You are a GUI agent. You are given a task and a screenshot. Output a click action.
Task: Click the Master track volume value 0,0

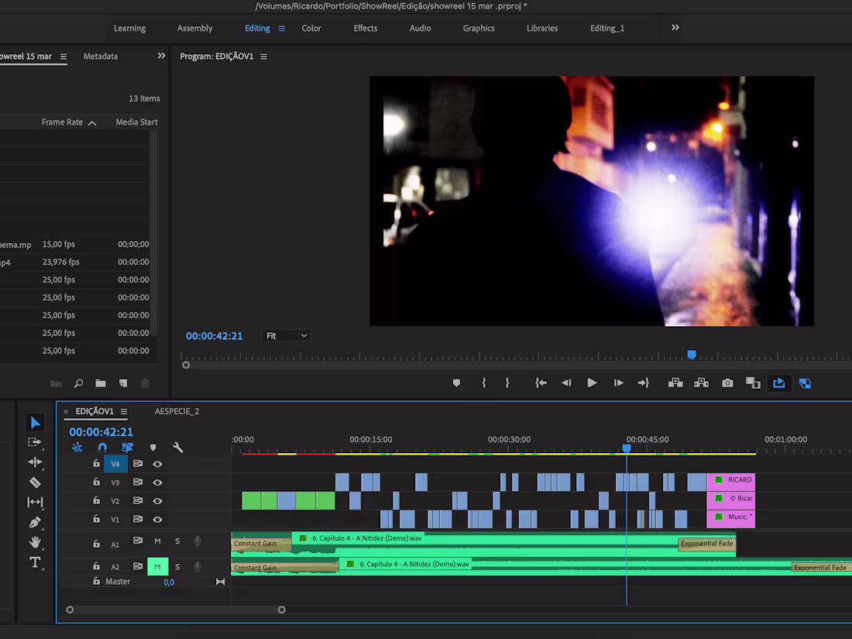(169, 582)
